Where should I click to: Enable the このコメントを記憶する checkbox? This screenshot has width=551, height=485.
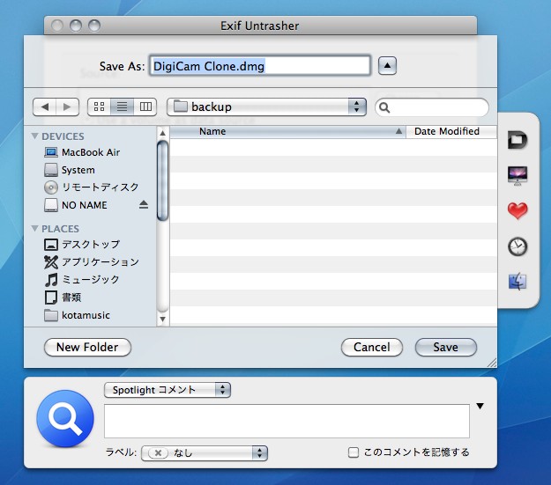pos(354,452)
